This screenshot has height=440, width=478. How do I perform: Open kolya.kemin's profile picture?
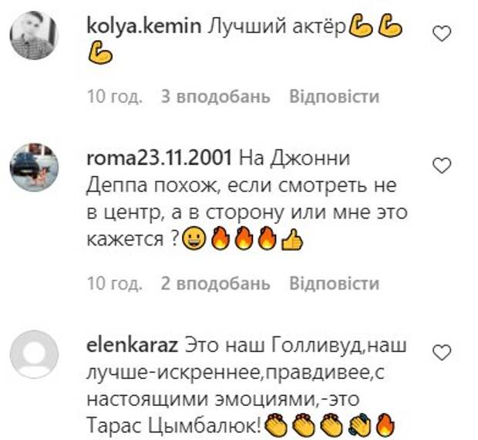tap(34, 35)
